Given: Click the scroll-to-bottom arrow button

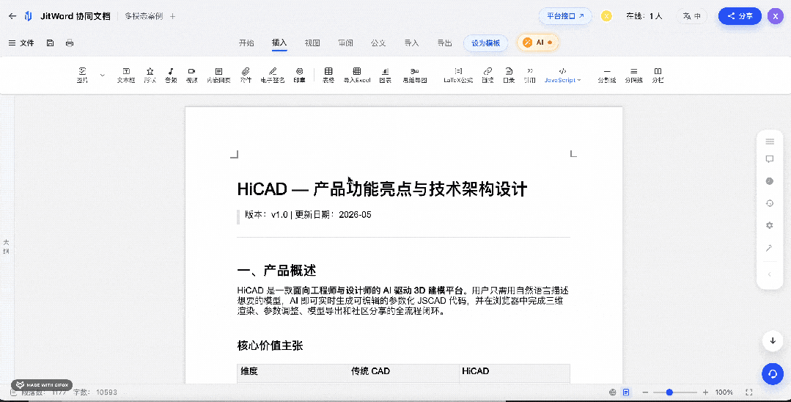Looking at the screenshot, I should tap(773, 341).
